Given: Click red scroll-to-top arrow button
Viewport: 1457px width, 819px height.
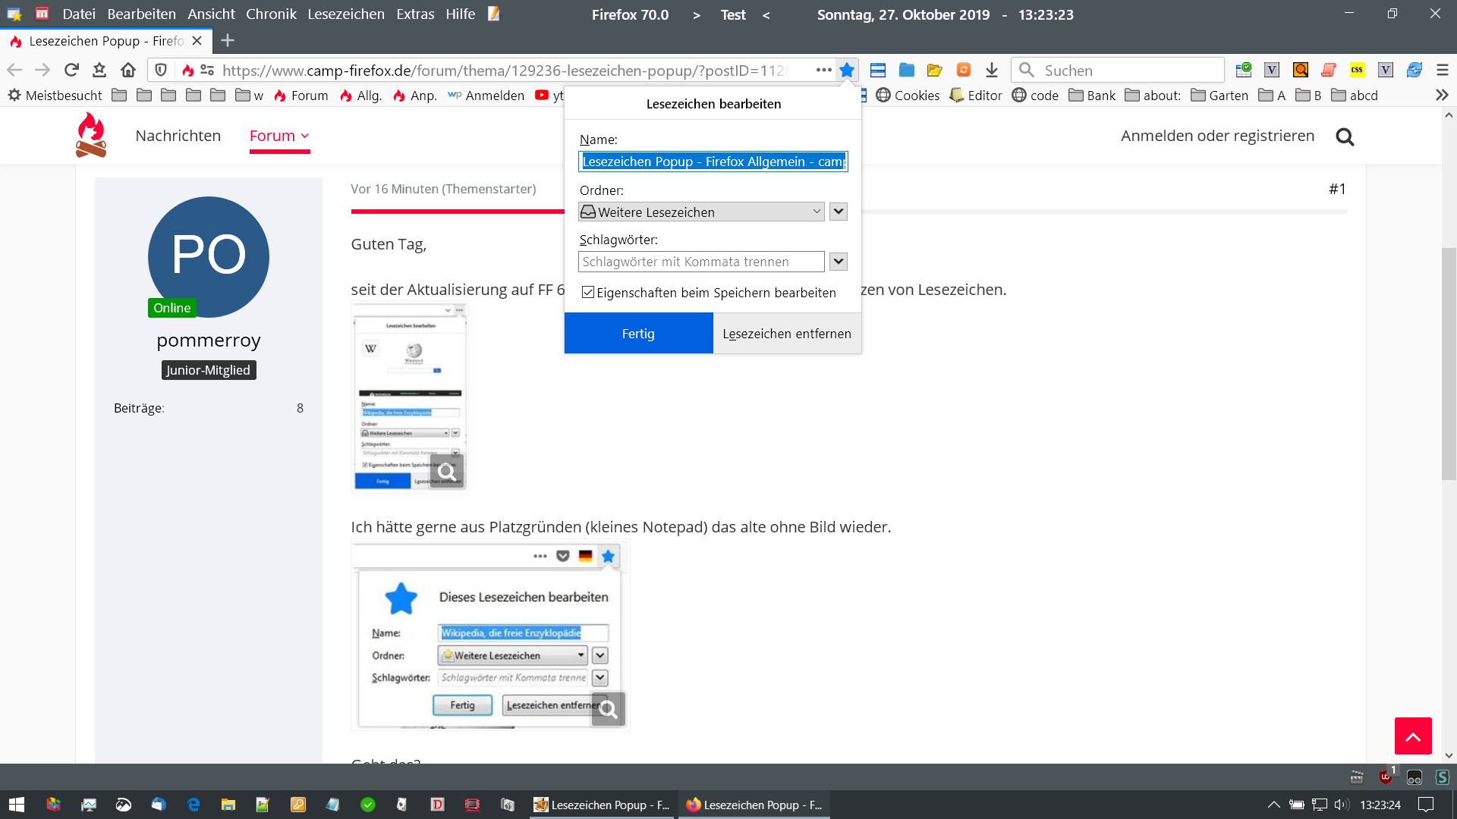Looking at the screenshot, I should [x=1412, y=736].
